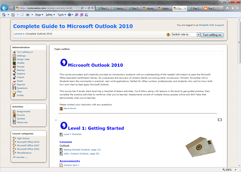Click the Level 1 Checklist document icon
Screen dimensions: 241x172
coord(61,135)
